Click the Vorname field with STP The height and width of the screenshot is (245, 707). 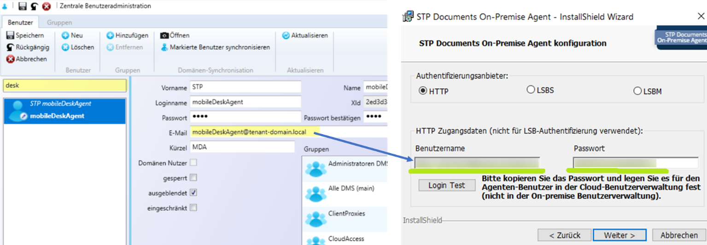(x=245, y=87)
